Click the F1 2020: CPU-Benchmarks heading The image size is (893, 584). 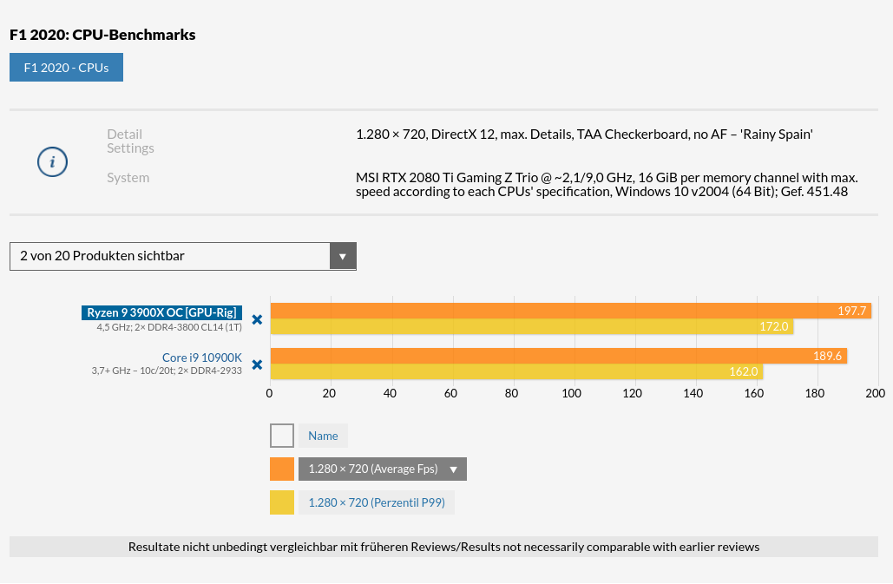click(x=102, y=35)
